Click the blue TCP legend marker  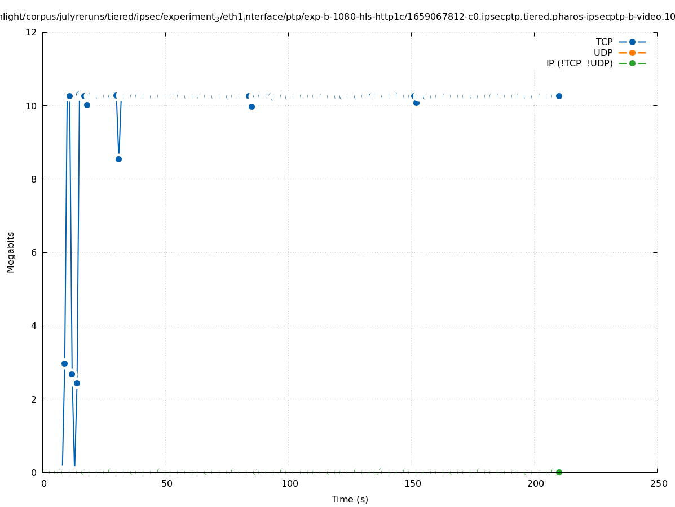click(x=632, y=42)
